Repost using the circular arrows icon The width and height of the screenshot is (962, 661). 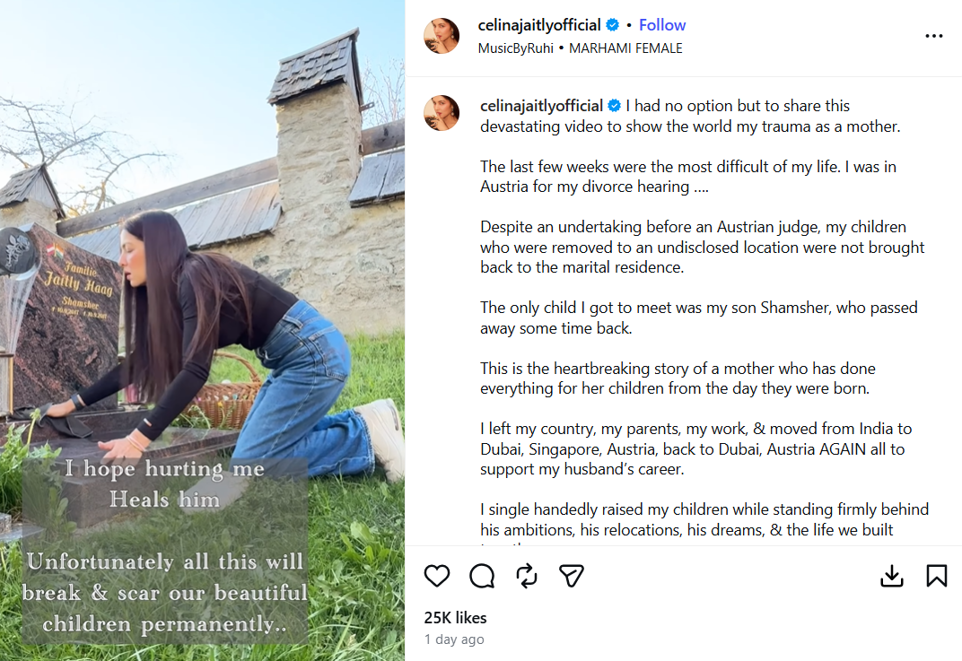[x=527, y=576]
